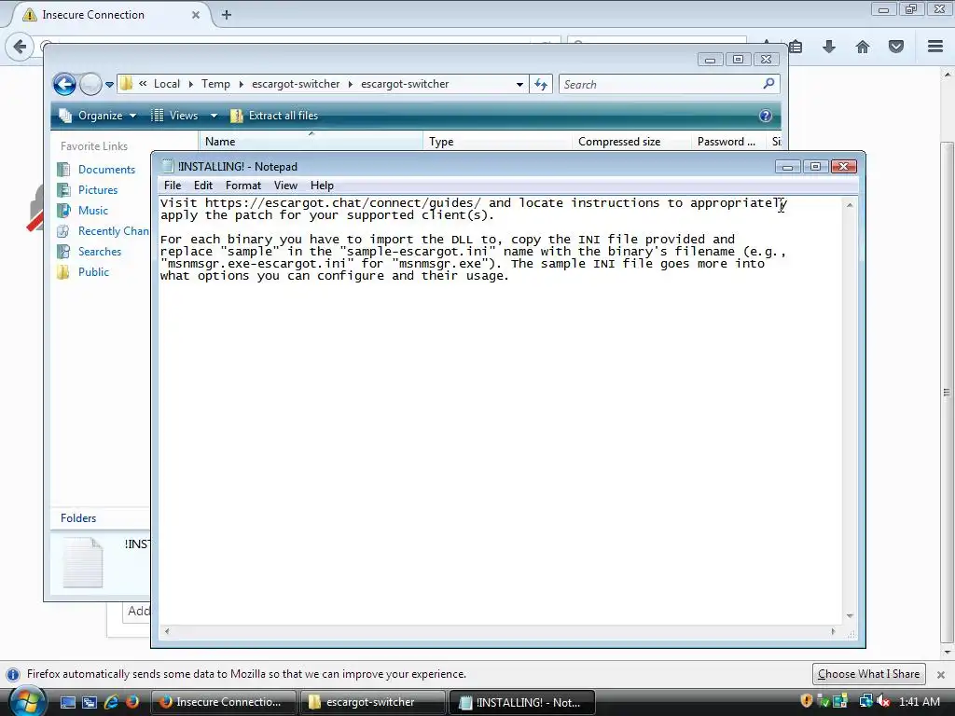Click the Temp breadcrumb in address bar
This screenshot has width=955, height=716.
215,84
